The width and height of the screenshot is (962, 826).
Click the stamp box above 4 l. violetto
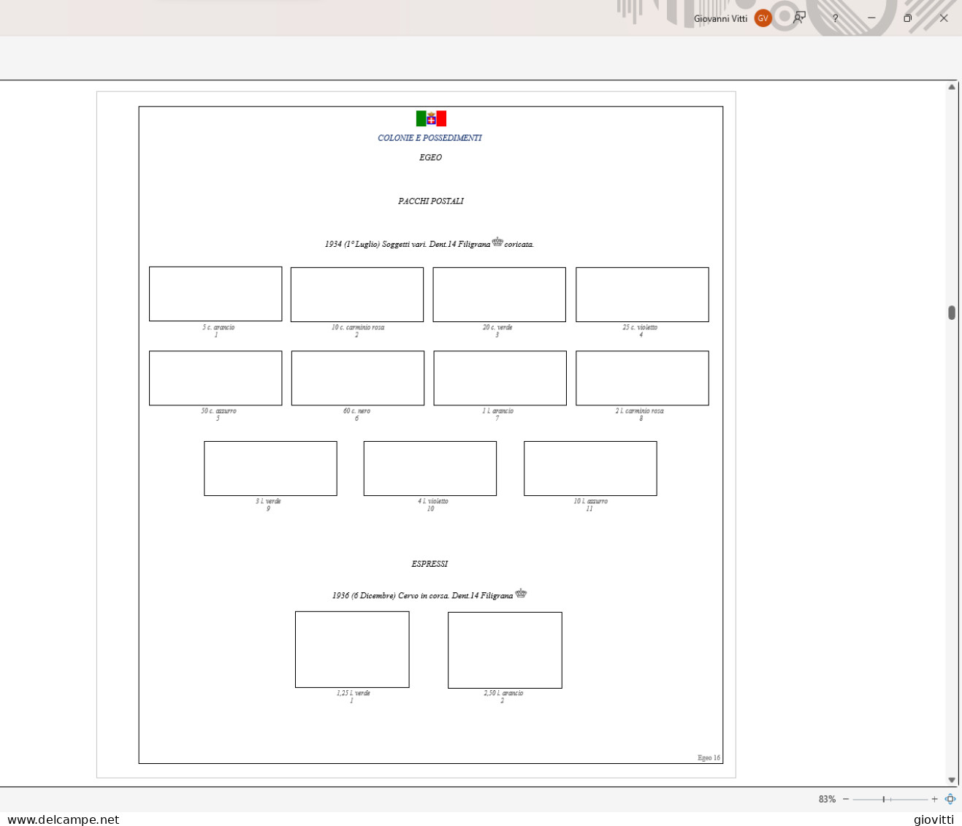430,468
